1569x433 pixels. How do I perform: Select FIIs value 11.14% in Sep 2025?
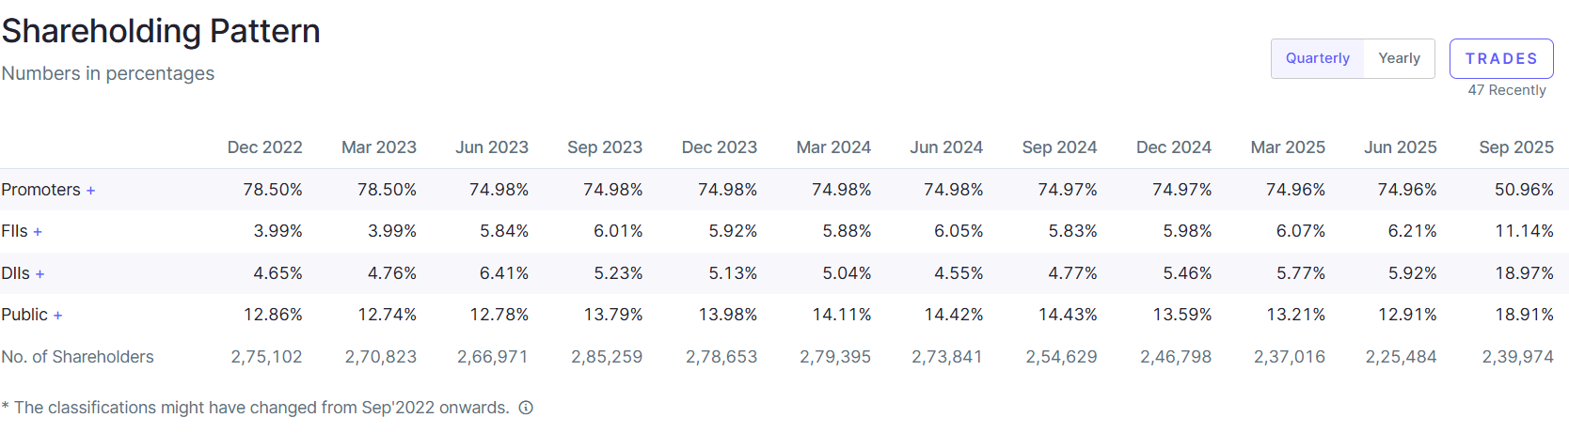(x=1523, y=231)
